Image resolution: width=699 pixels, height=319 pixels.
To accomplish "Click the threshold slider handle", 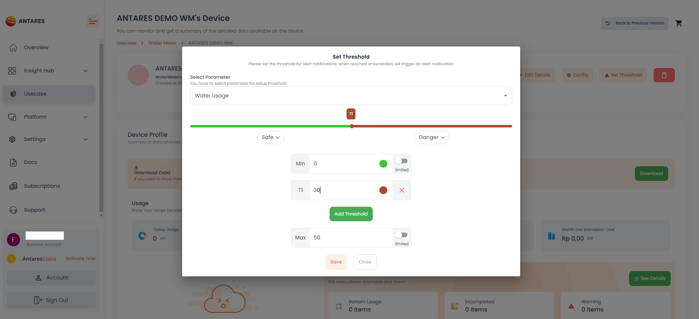I will [352, 126].
